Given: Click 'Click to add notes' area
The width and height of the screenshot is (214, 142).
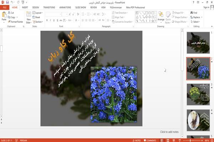Looking at the screenshot, I should tap(169, 132).
